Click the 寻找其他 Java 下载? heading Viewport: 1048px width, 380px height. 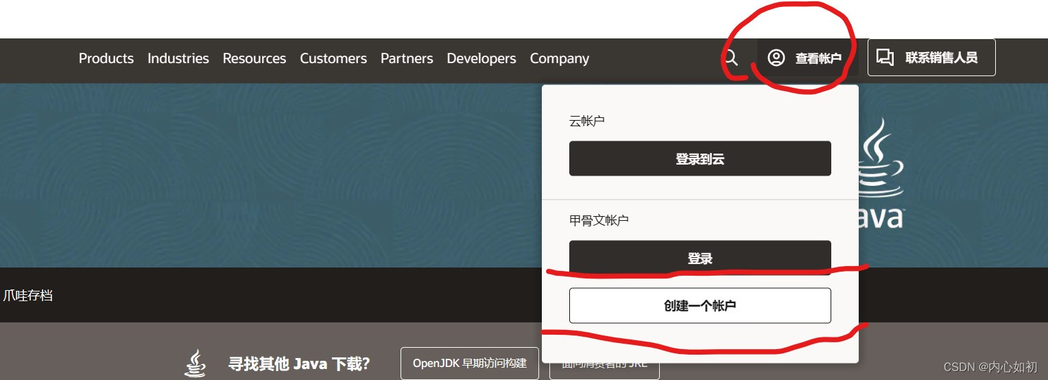299,364
